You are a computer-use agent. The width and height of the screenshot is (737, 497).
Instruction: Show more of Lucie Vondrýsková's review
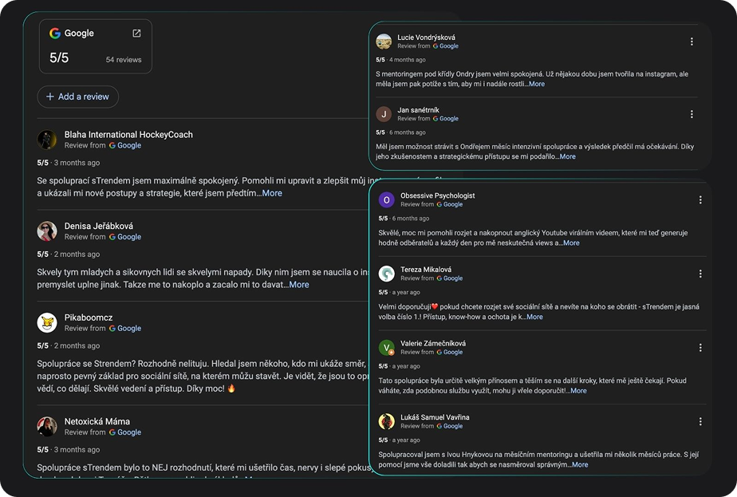coord(537,84)
